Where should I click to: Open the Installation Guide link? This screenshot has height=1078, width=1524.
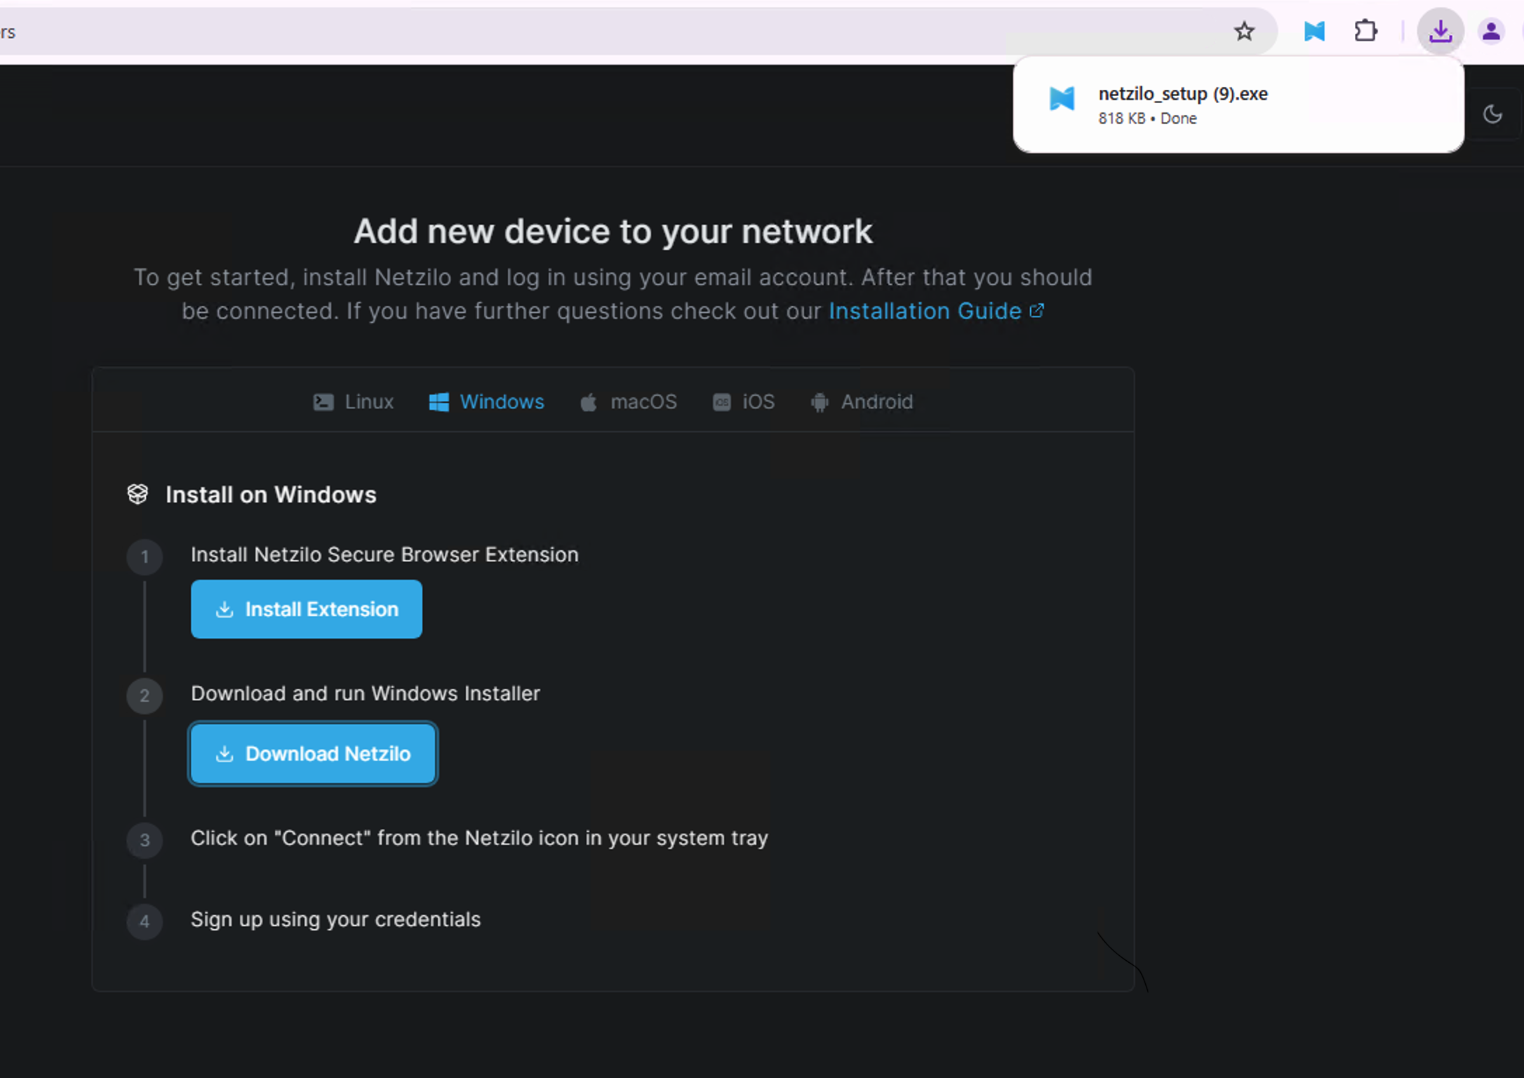[936, 311]
